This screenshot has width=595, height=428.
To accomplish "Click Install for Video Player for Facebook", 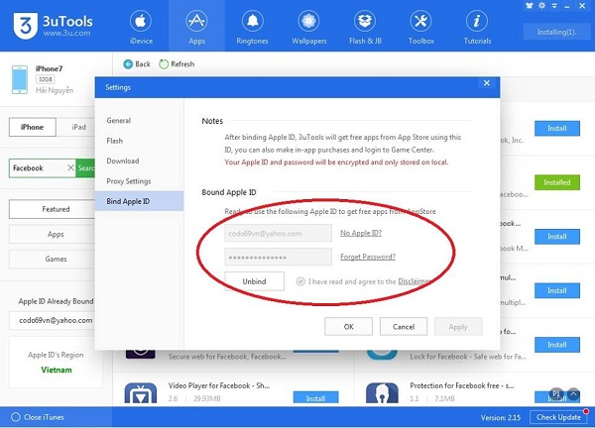I will click(315, 397).
